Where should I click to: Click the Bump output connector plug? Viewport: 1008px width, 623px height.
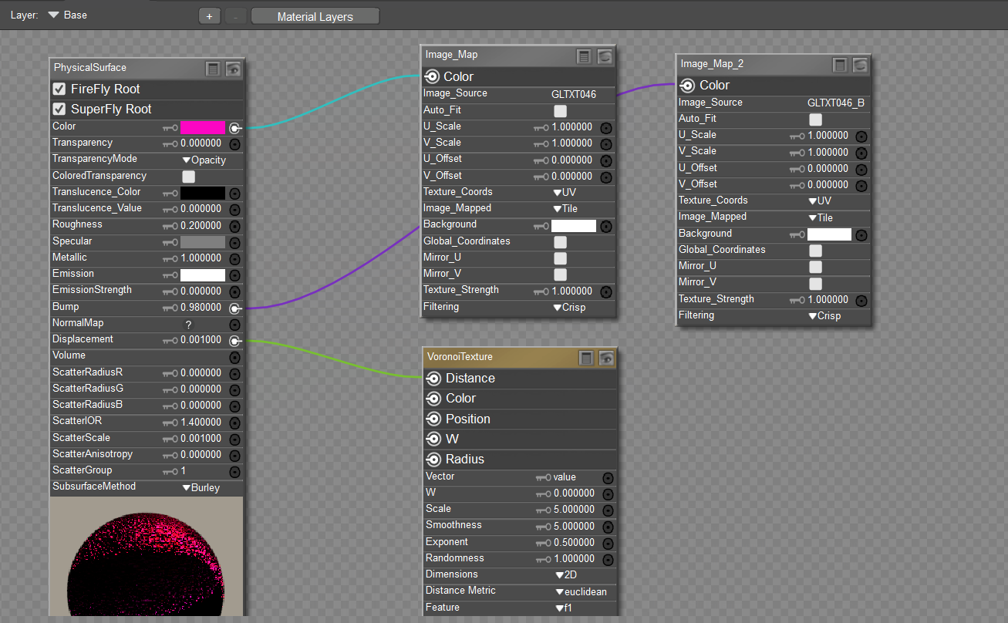235,308
